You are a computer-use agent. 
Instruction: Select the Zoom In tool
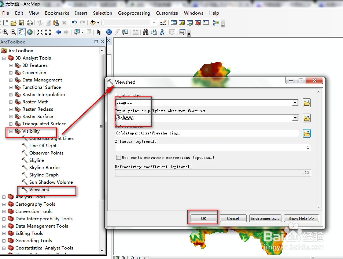tap(5, 32)
